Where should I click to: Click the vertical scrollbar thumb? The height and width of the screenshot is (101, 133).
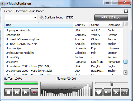[x=125, y=62]
